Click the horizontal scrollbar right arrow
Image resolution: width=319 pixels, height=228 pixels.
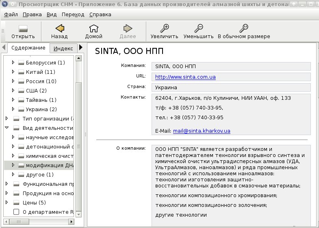point(71,222)
